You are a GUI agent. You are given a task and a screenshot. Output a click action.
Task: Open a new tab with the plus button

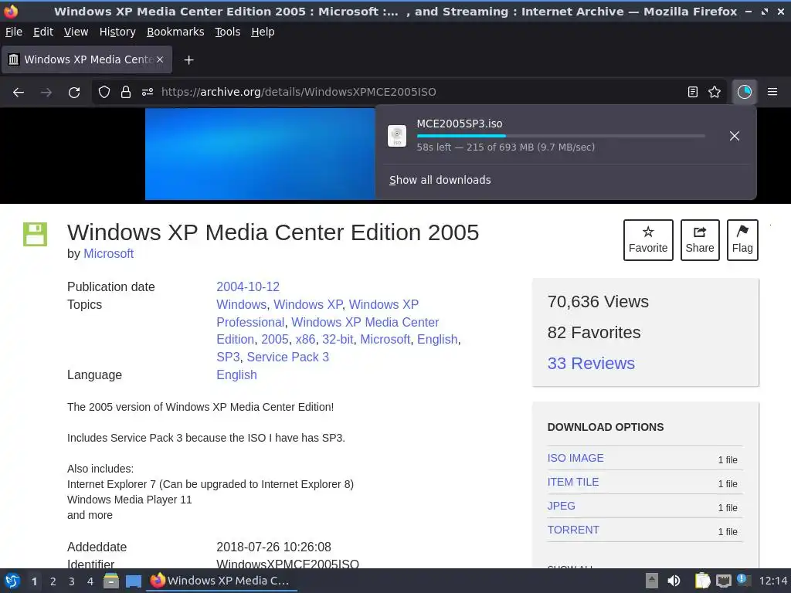[188, 60]
